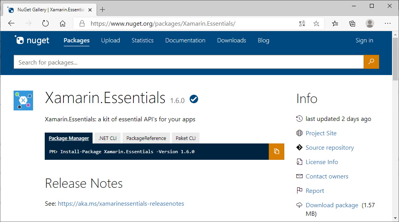Go to browser home page icon
The width and height of the screenshot is (399, 222).
tap(63, 24)
